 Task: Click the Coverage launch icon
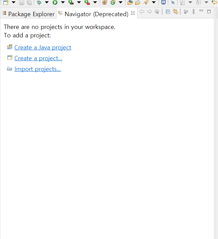tap(71, 2)
